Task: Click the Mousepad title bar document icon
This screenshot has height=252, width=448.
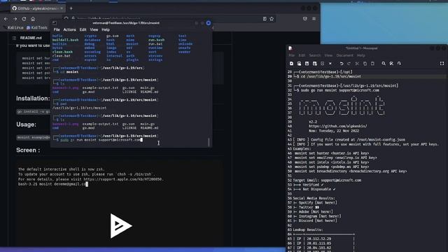Action: [x=290, y=48]
